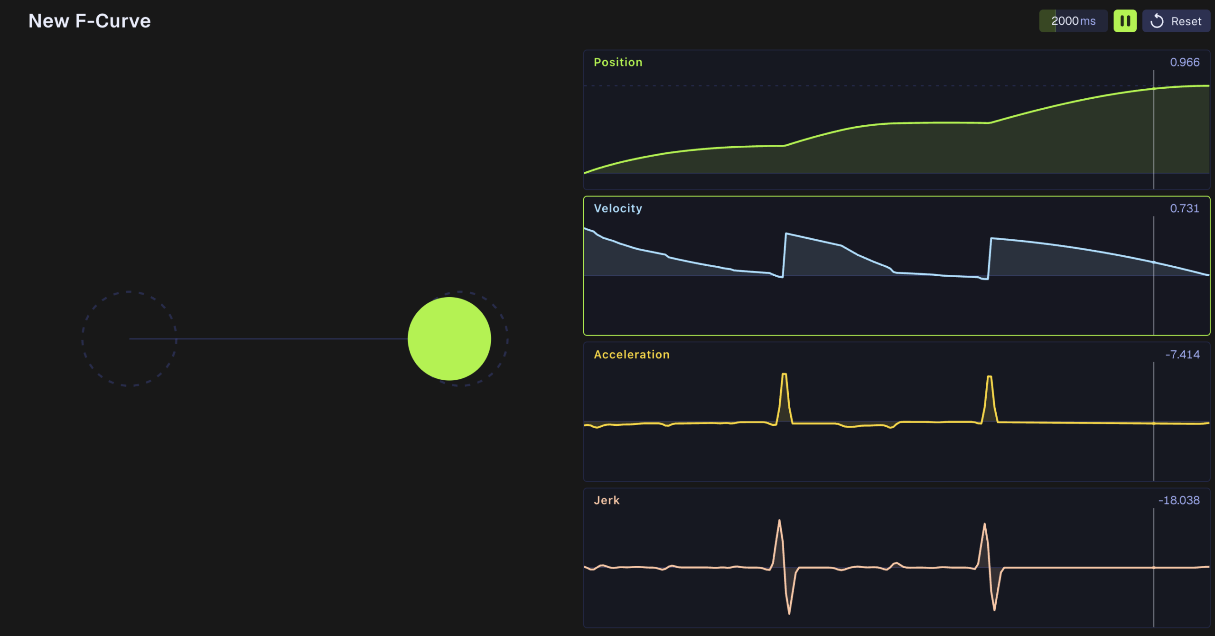Pause the animation playback
Viewport: 1215px width, 636px height.
[1125, 21]
